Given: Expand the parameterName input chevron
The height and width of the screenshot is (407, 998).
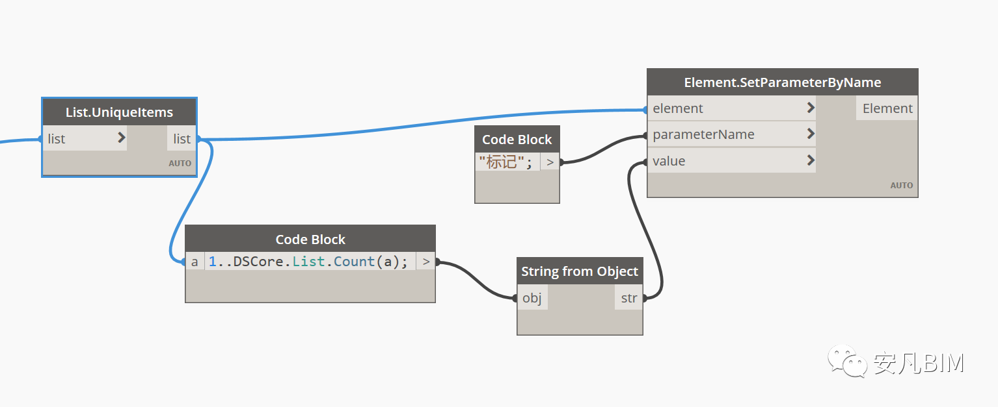Looking at the screenshot, I should pos(810,134).
